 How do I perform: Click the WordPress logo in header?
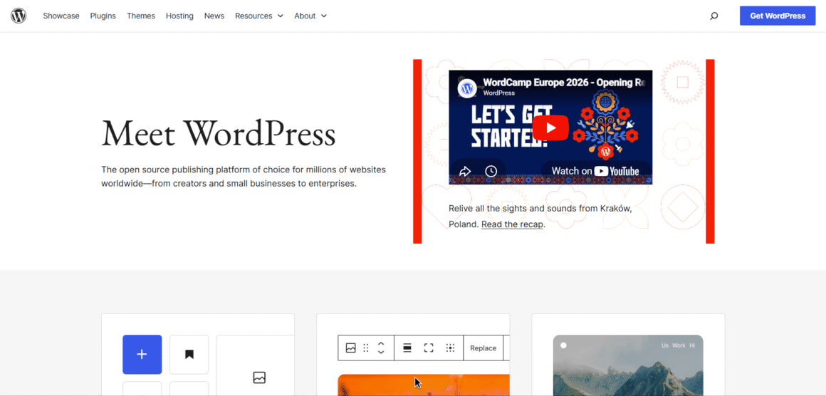pyautogui.click(x=19, y=16)
